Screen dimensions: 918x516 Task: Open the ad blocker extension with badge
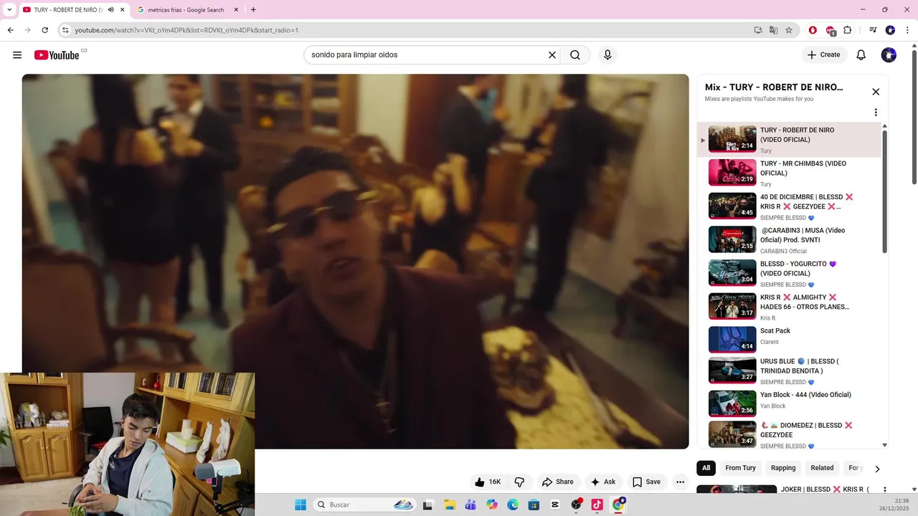(x=831, y=30)
